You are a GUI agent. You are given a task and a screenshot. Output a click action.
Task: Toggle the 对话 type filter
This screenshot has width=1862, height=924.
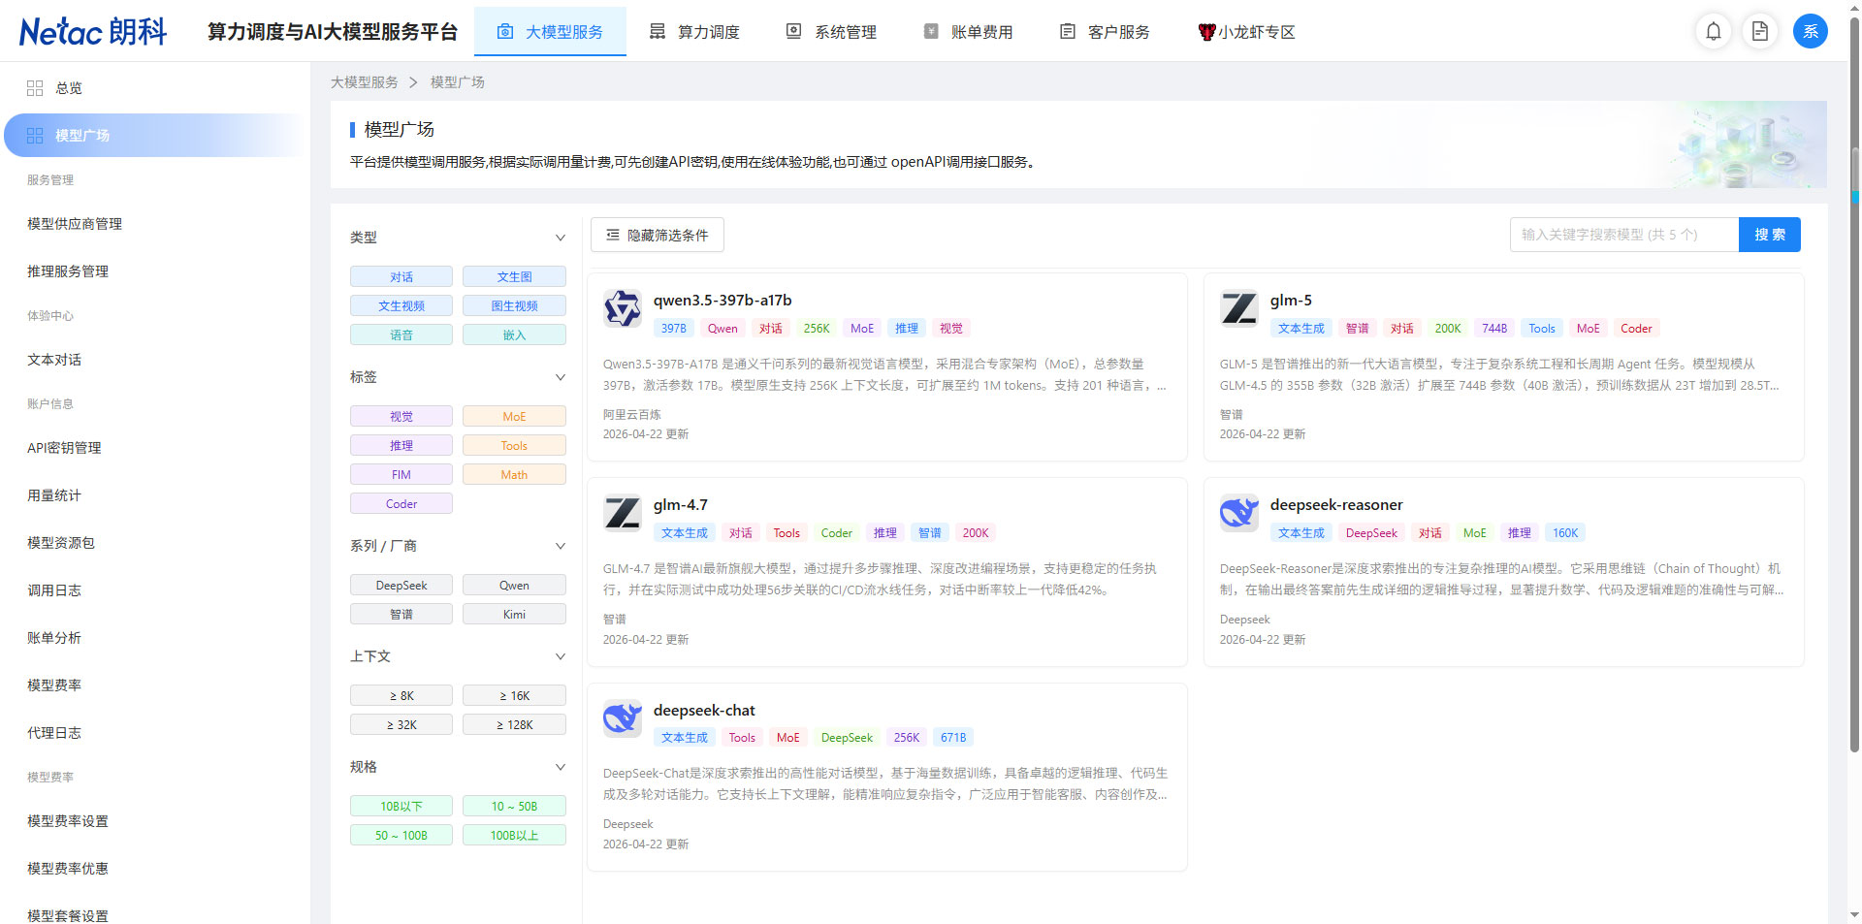tap(401, 277)
